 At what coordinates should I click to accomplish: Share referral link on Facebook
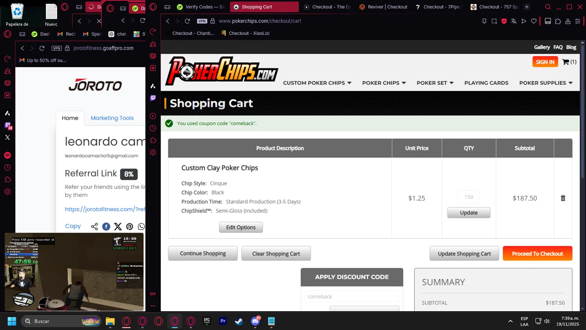click(x=106, y=226)
